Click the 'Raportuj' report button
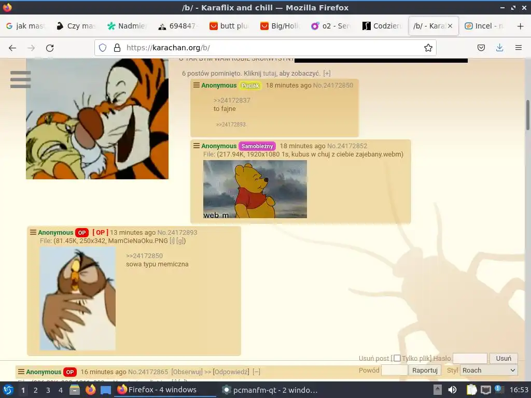531x398 pixels. click(425, 370)
